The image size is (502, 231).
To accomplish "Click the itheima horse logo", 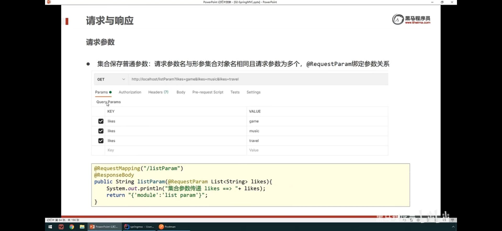I will (398, 20).
